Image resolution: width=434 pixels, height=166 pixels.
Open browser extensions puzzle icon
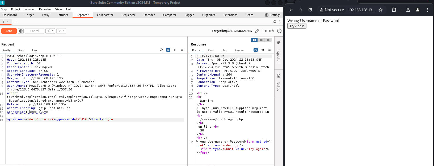click(x=394, y=10)
